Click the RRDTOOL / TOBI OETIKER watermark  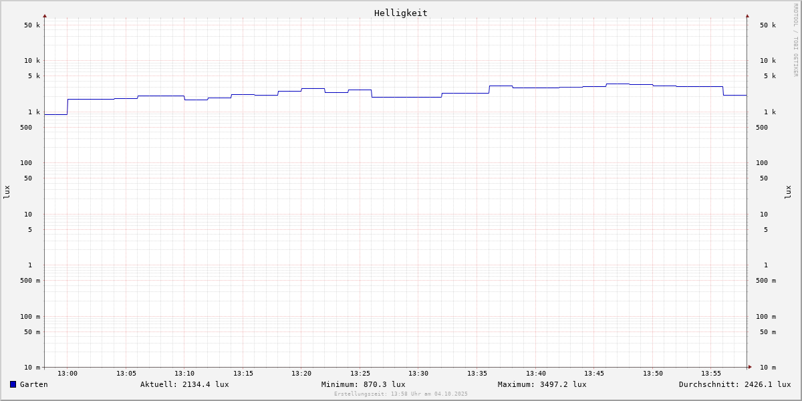(795, 40)
